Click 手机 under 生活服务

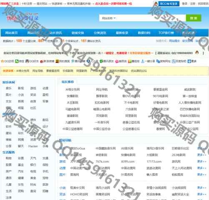[45, 171]
